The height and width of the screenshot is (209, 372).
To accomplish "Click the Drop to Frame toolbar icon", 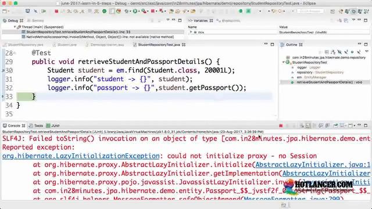I will coord(90,11).
